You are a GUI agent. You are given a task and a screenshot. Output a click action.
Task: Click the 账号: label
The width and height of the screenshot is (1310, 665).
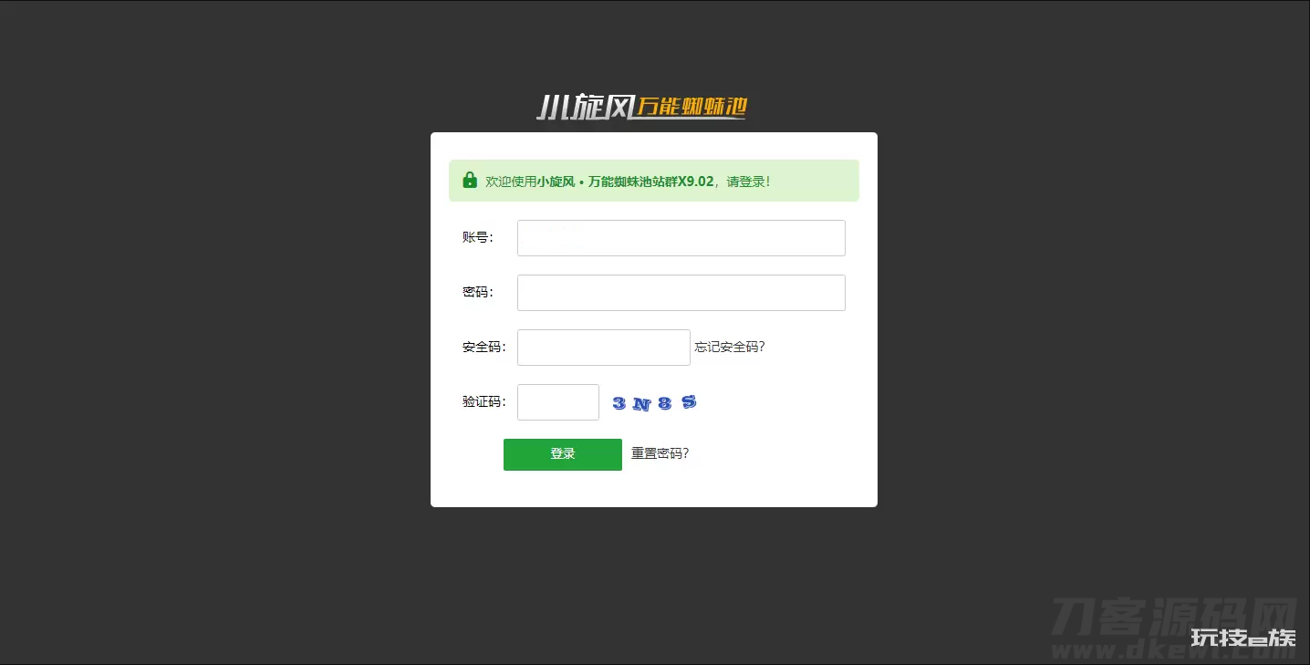pos(478,237)
